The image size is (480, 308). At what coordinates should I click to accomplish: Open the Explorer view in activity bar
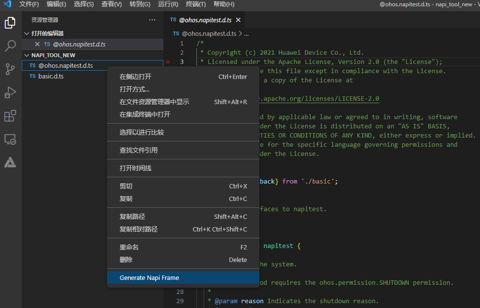click(x=10, y=23)
